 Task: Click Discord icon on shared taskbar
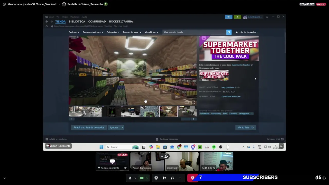pos(193,147)
